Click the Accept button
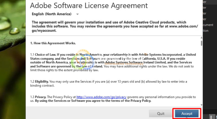The image size is (217, 119). coord(187,113)
